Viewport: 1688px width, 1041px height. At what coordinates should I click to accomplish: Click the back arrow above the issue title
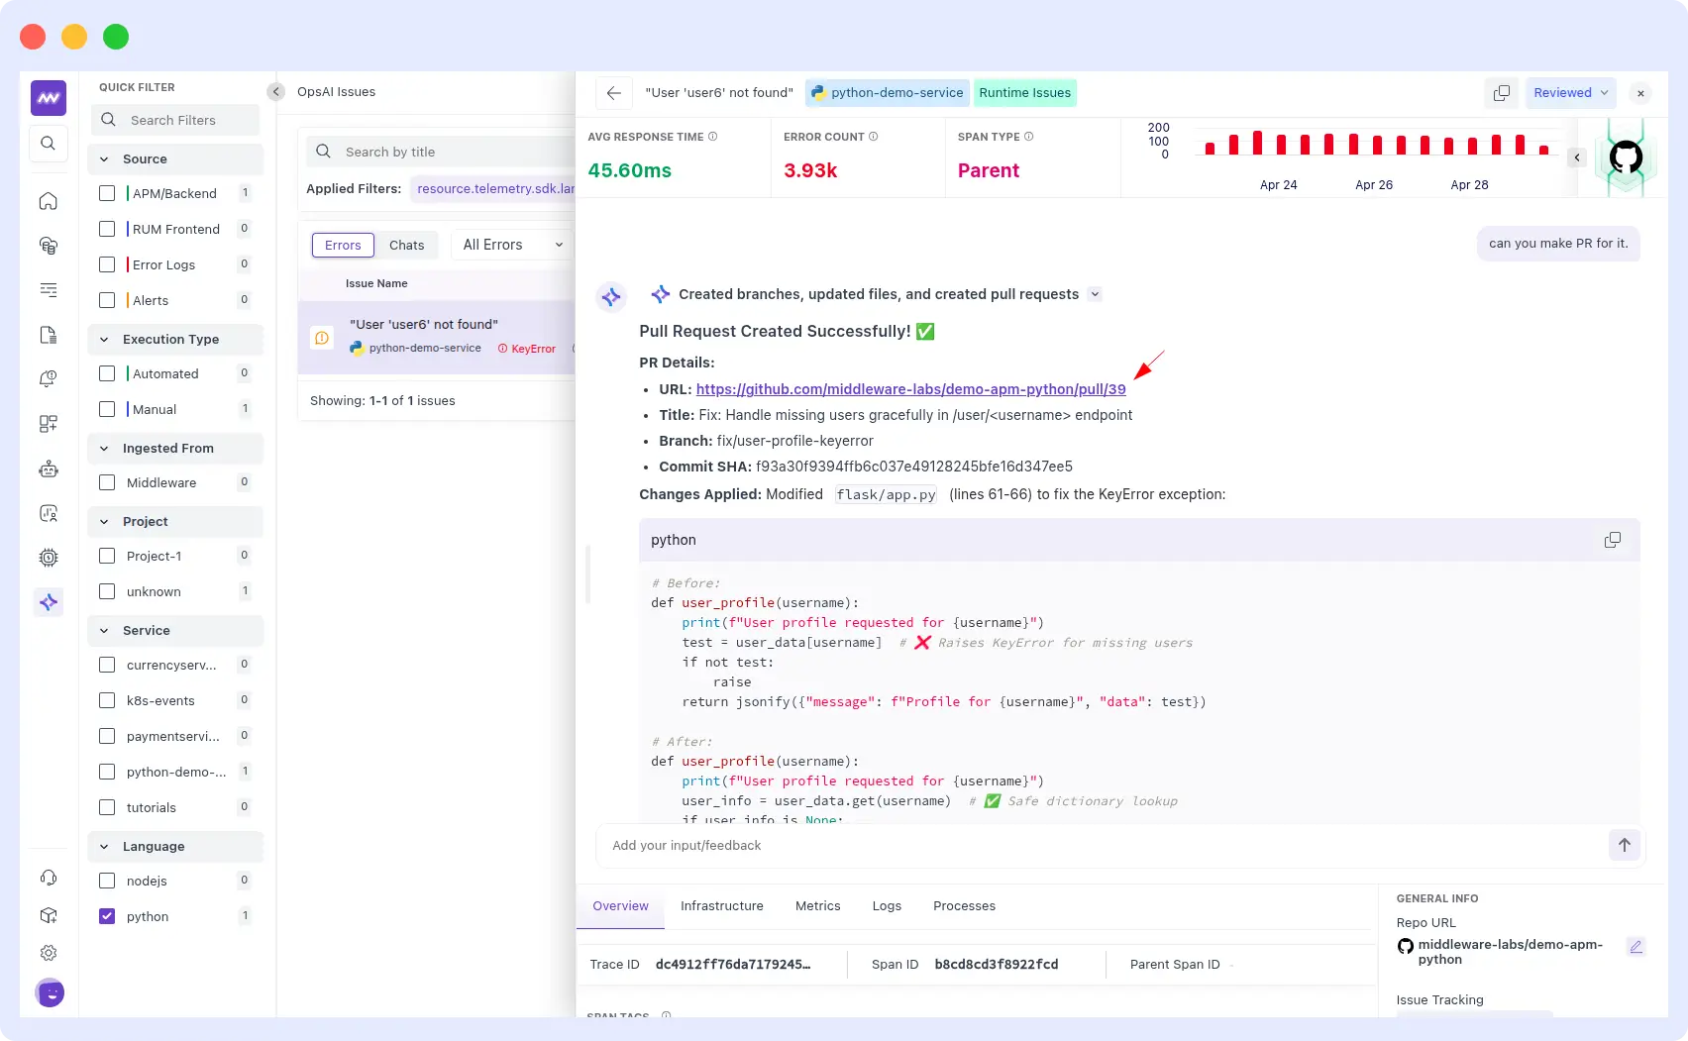point(613,92)
